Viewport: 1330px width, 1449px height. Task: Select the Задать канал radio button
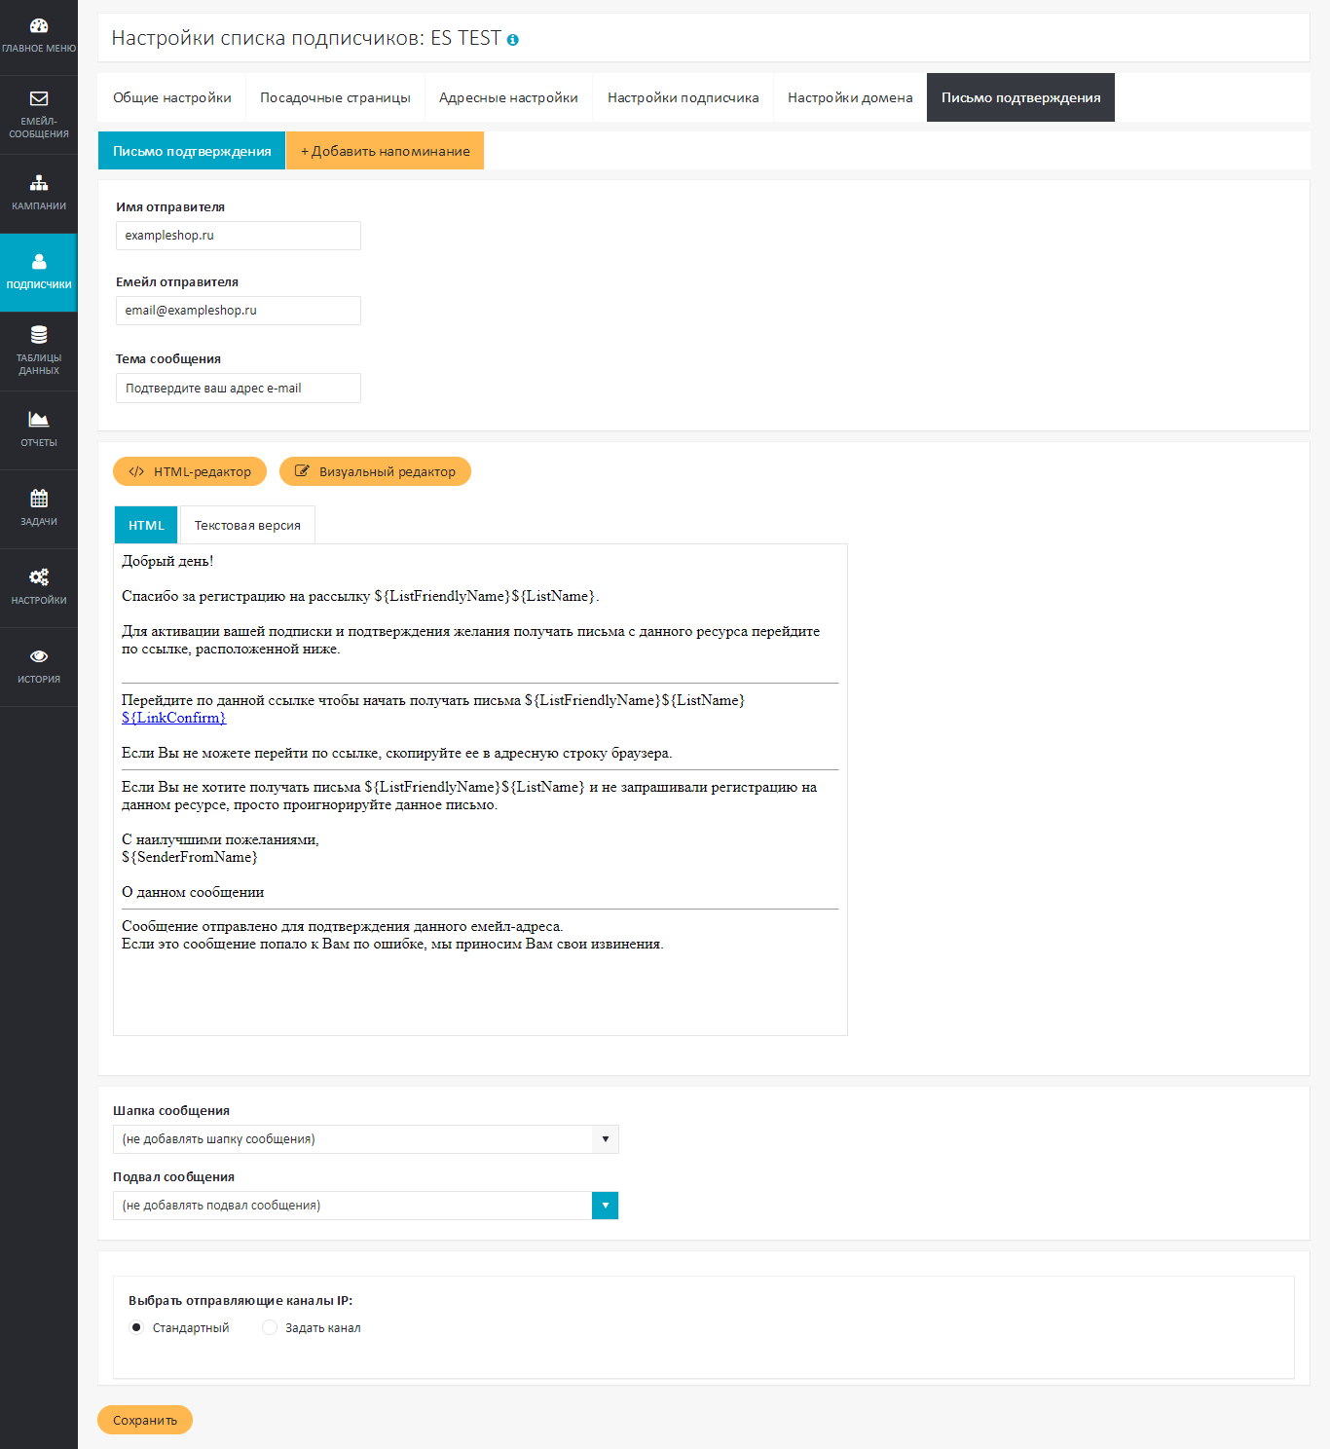(270, 1327)
